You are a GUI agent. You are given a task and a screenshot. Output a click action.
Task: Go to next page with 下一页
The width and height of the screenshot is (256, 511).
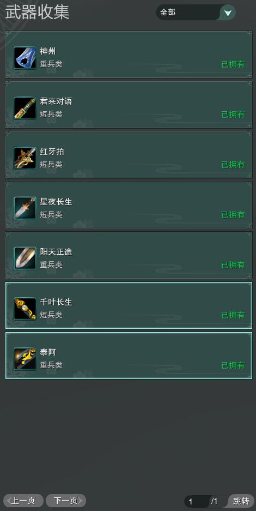coord(66,500)
